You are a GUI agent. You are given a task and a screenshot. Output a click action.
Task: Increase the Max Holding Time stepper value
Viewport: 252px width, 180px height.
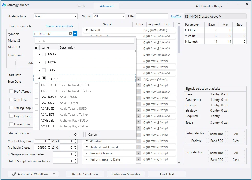49,140
